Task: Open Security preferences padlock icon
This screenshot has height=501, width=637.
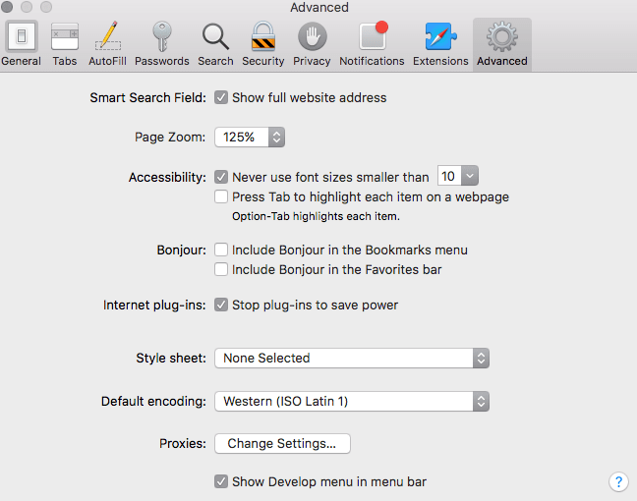Action: tap(262, 37)
